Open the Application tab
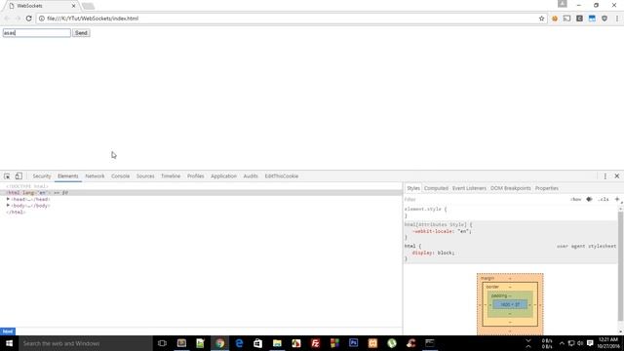624x351 pixels. click(x=223, y=175)
